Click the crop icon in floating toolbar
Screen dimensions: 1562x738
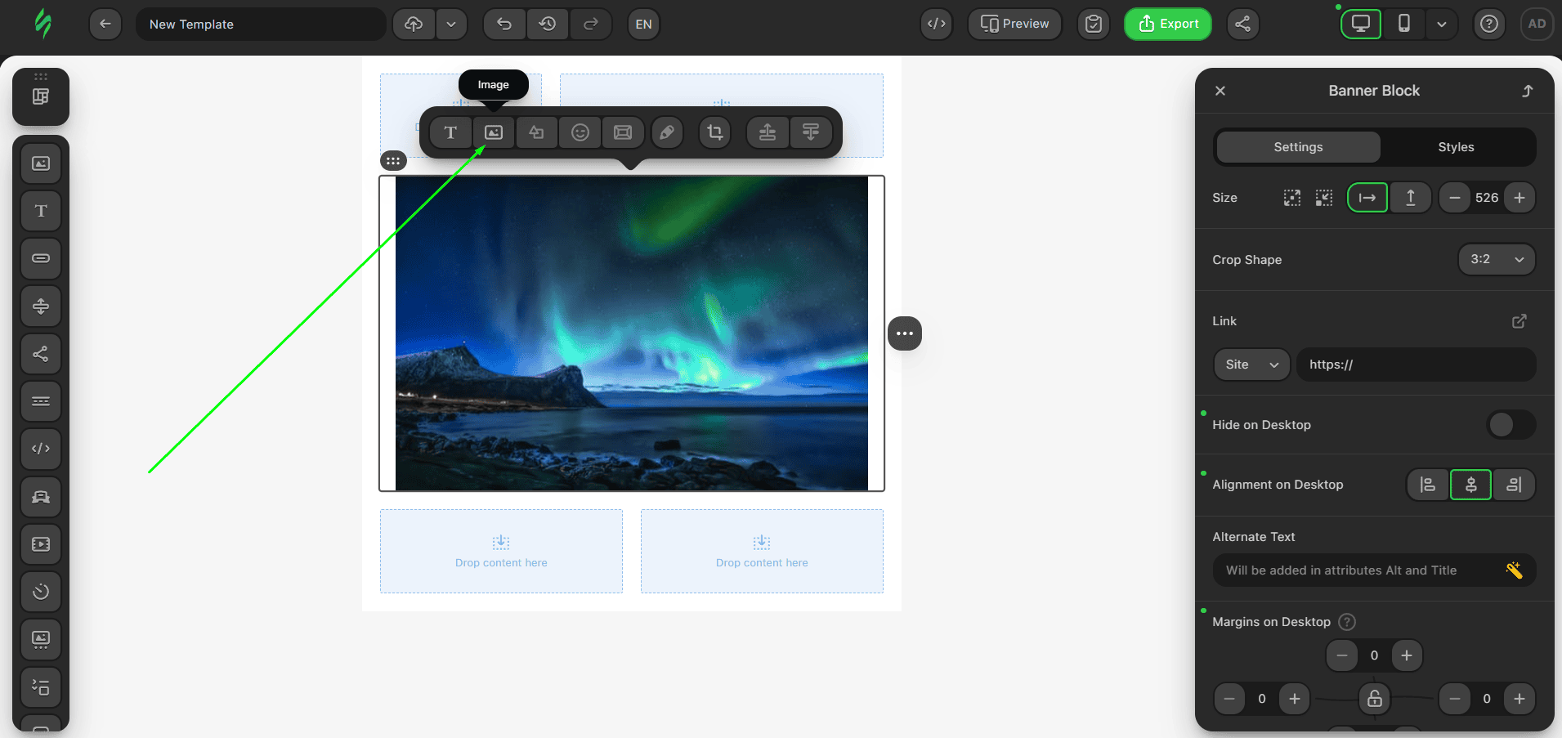point(715,132)
